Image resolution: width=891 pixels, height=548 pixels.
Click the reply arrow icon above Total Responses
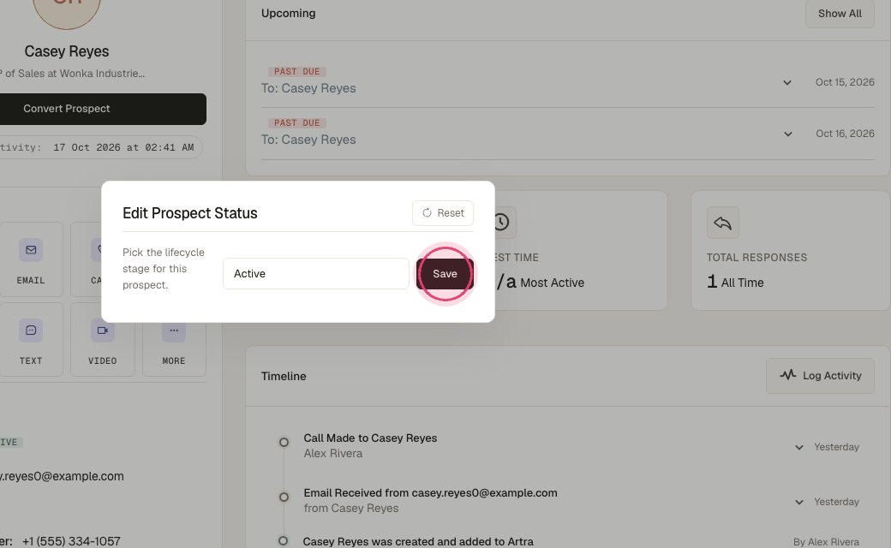723,223
